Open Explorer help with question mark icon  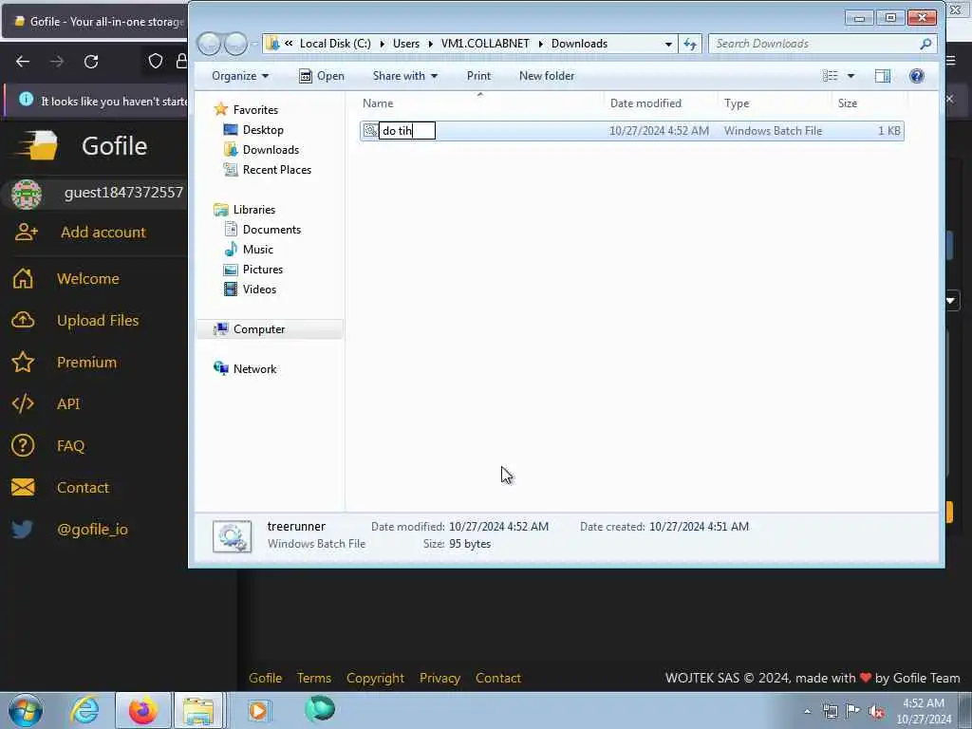(916, 76)
